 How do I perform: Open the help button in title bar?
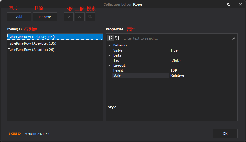229,4
